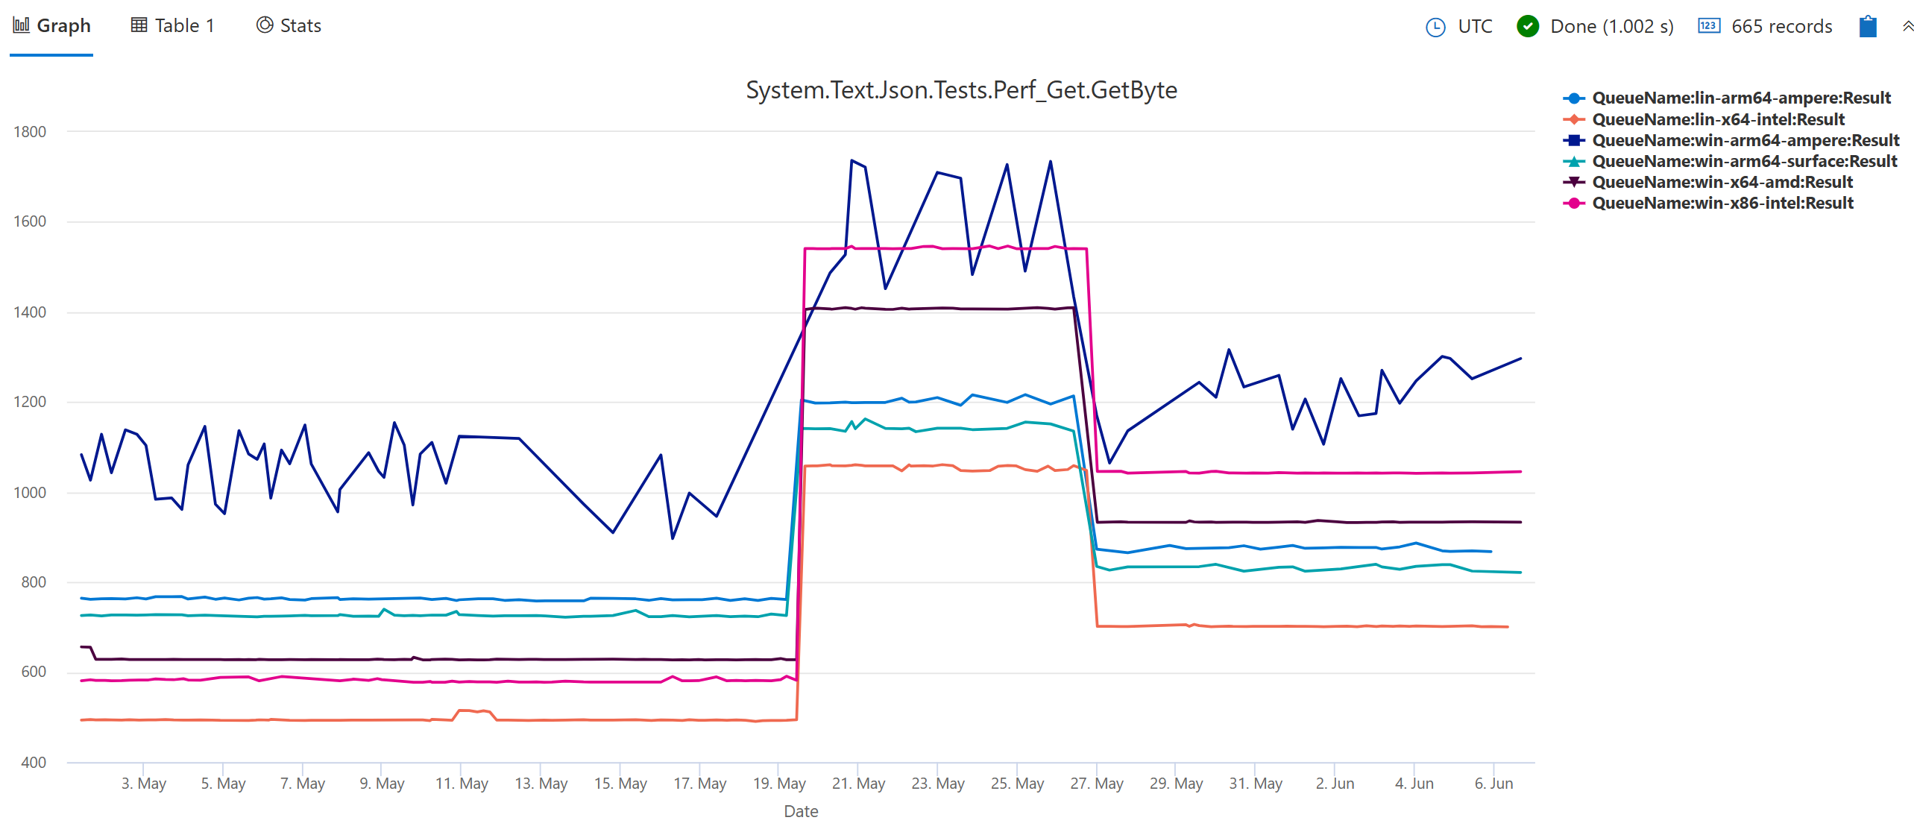The height and width of the screenshot is (835, 1914).
Task: Click the win-x64-amd legend triangle marker
Action: (x=1573, y=181)
